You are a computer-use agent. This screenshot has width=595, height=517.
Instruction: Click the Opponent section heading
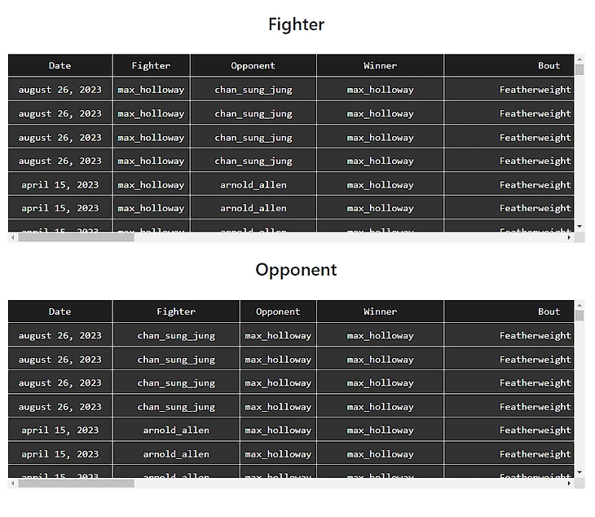tap(296, 270)
